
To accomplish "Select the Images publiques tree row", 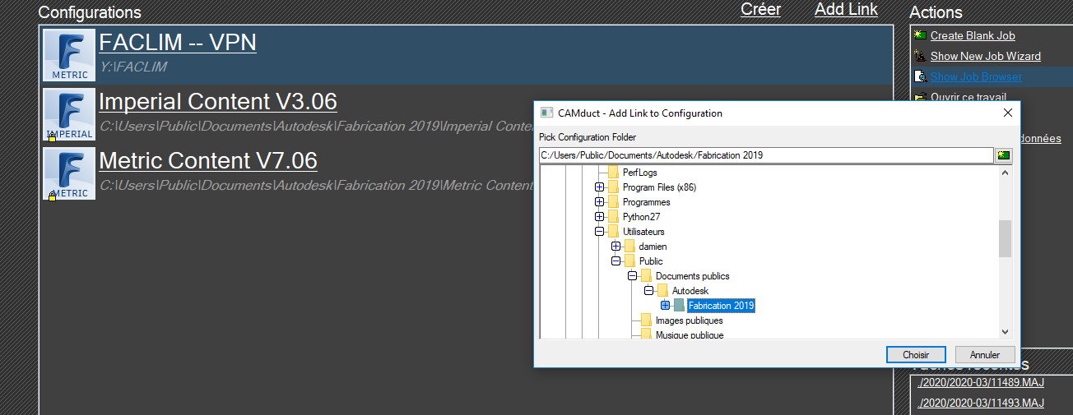I will tap(689, 320).
